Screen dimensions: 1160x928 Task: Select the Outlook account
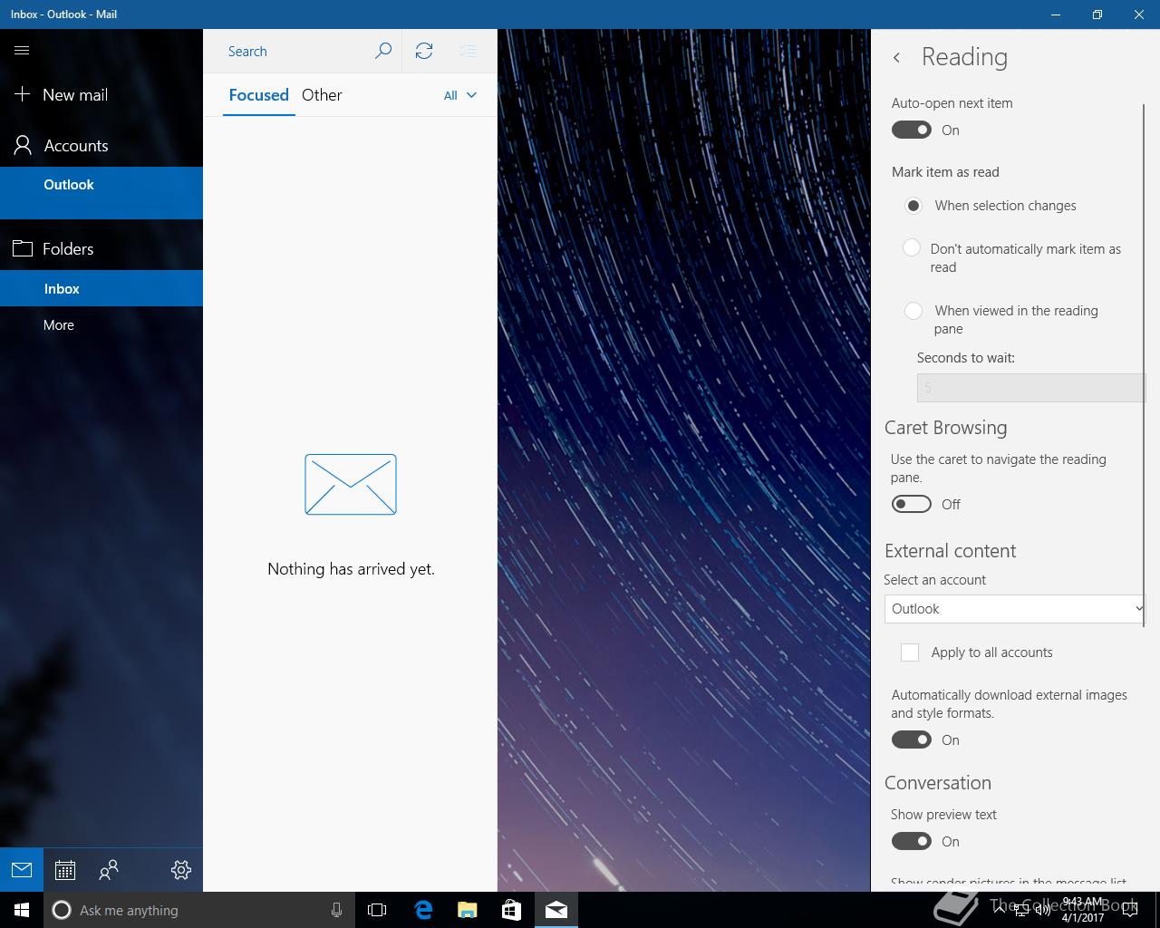101,192
